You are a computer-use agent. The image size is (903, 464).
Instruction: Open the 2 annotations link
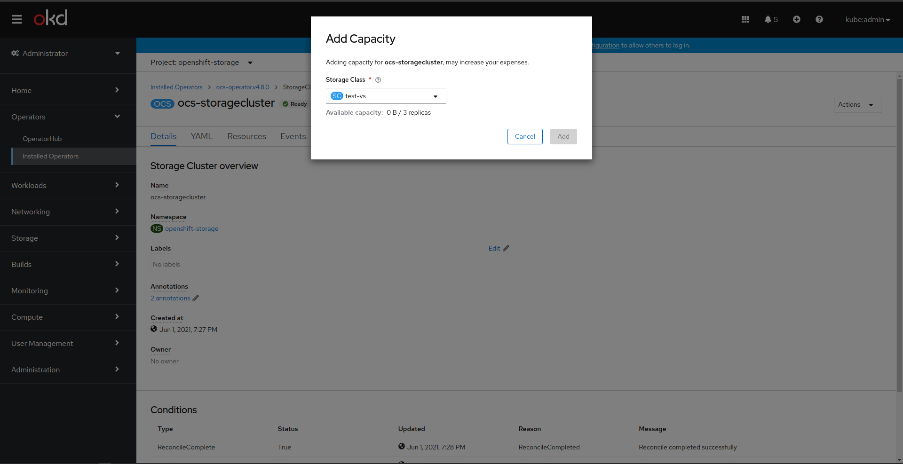click(x=170, y=298)
